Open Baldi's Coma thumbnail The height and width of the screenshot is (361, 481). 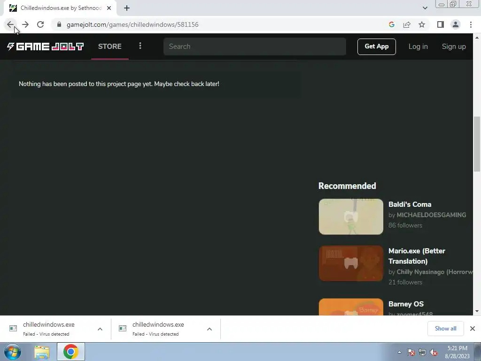[351, 216]
